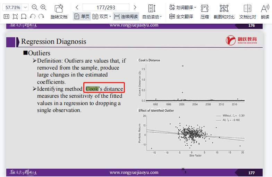Open the 截图和对比 screenshot and compare tool
Image resolution: width=272 pixels, height=177 pixels.
224,11
